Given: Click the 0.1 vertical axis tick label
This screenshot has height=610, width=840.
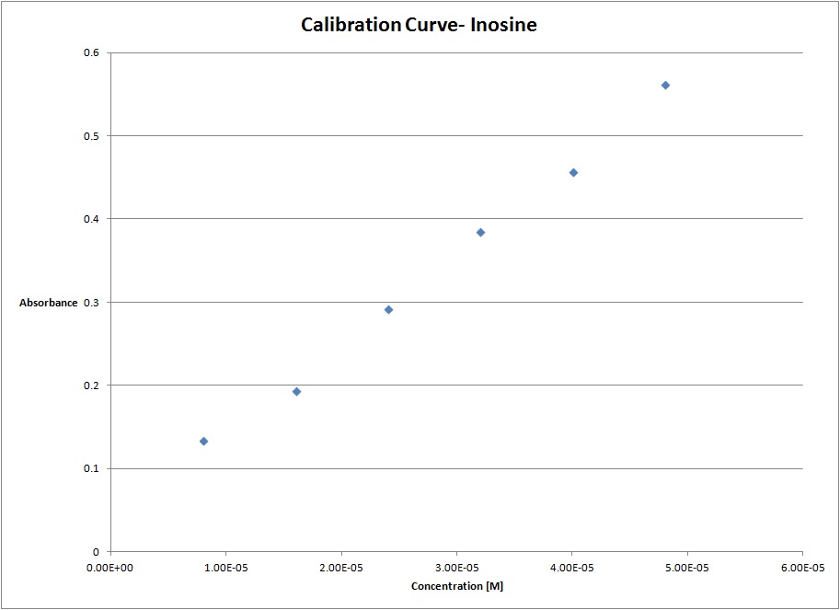Looking at the screenshot, I should click(94, 469).
